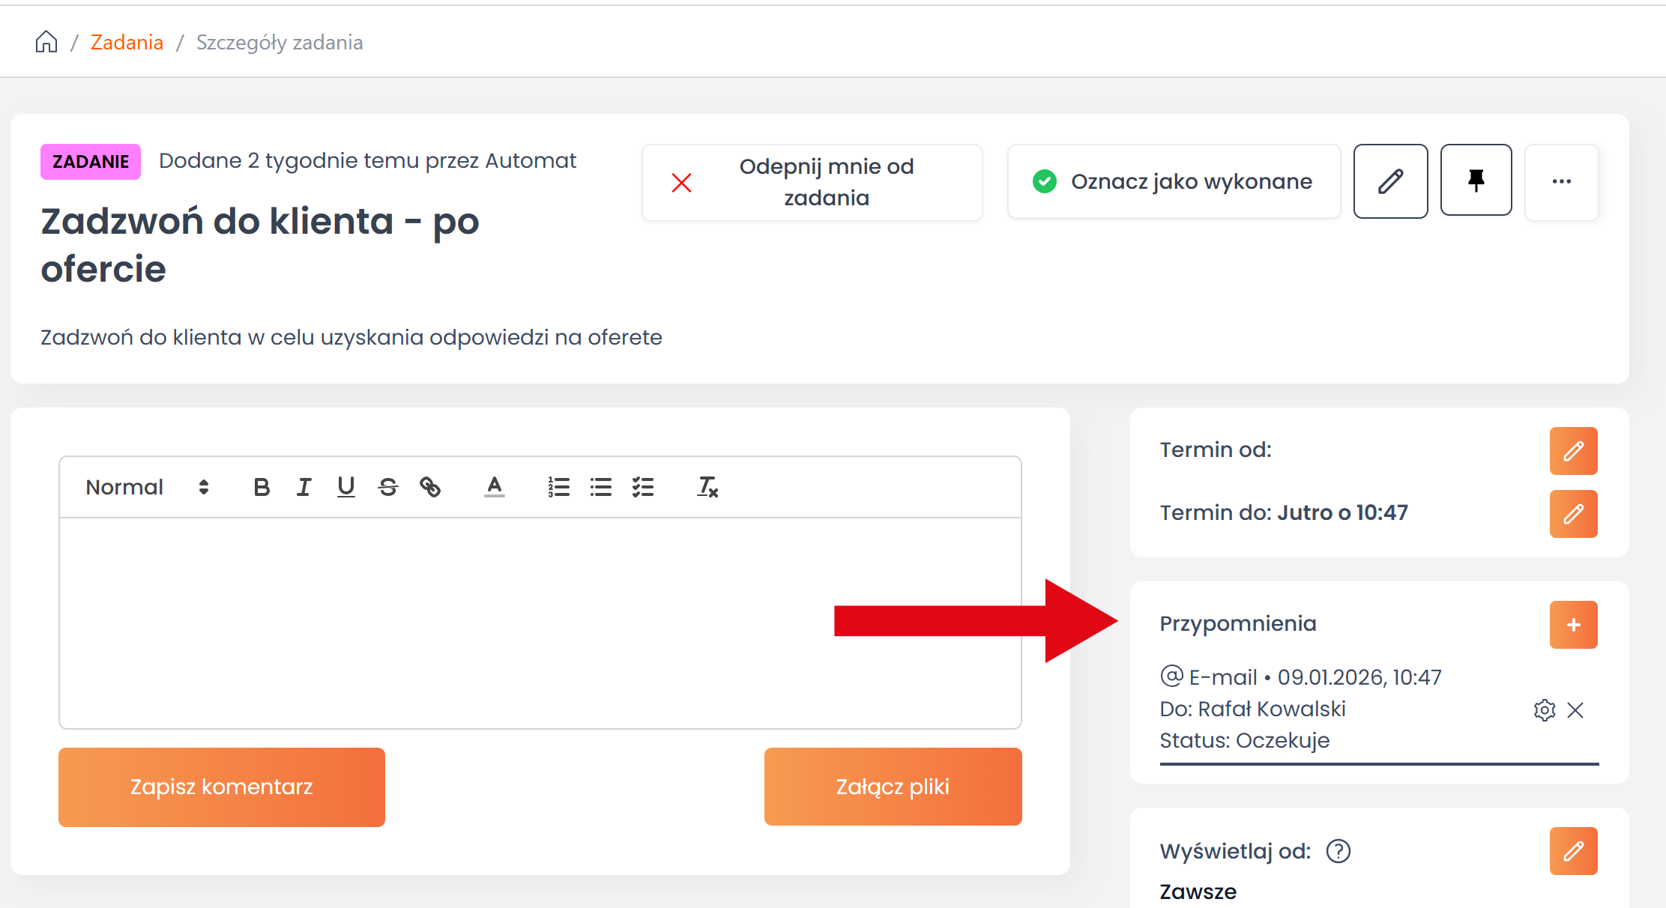Click the home breadcrumb icon
The height and width of the screenshot is (908, 1666).
[46, 42]
